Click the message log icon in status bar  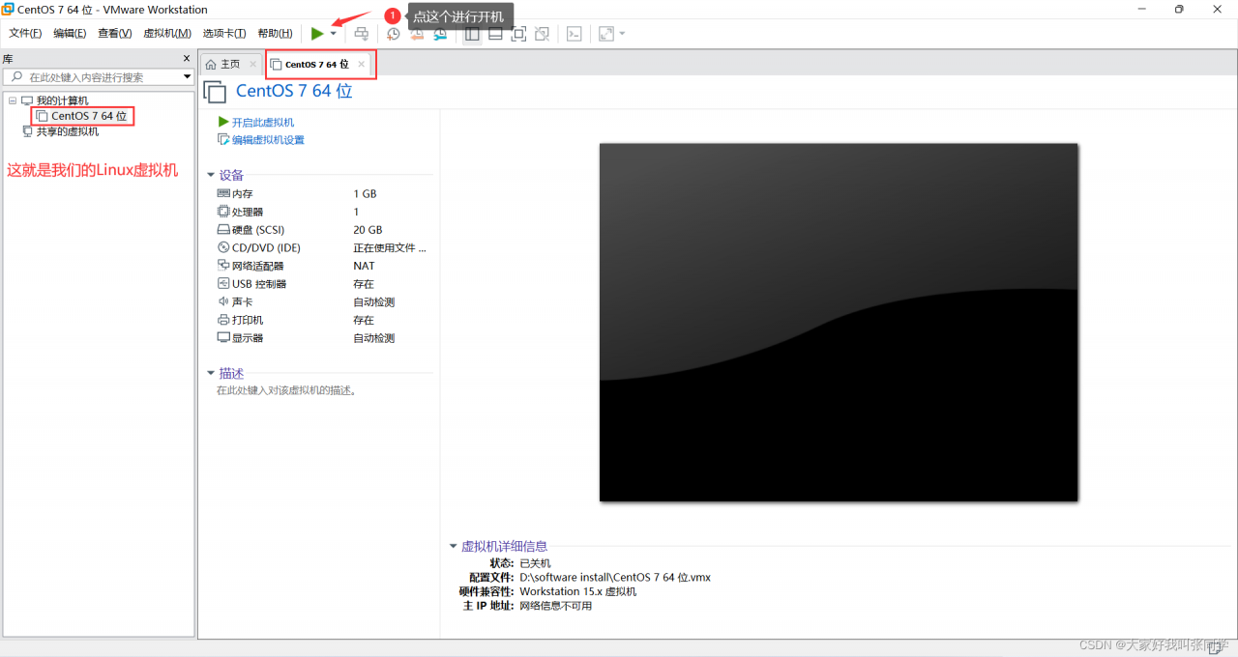pyautogui.click(x=1216, y=649)
